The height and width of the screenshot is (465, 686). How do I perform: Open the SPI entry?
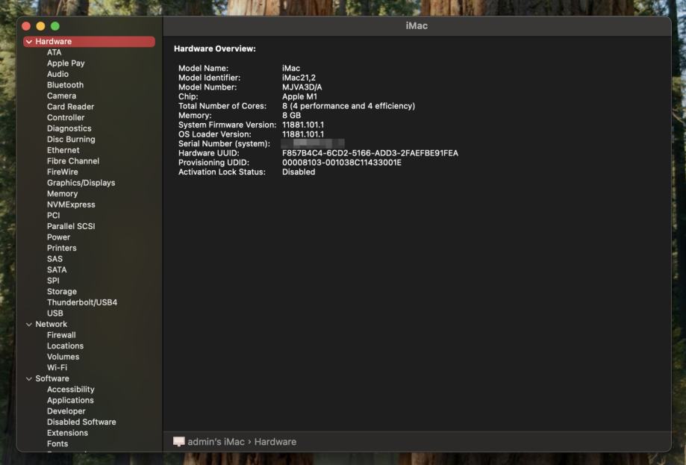pyautogui.click(x=53, y=281)
